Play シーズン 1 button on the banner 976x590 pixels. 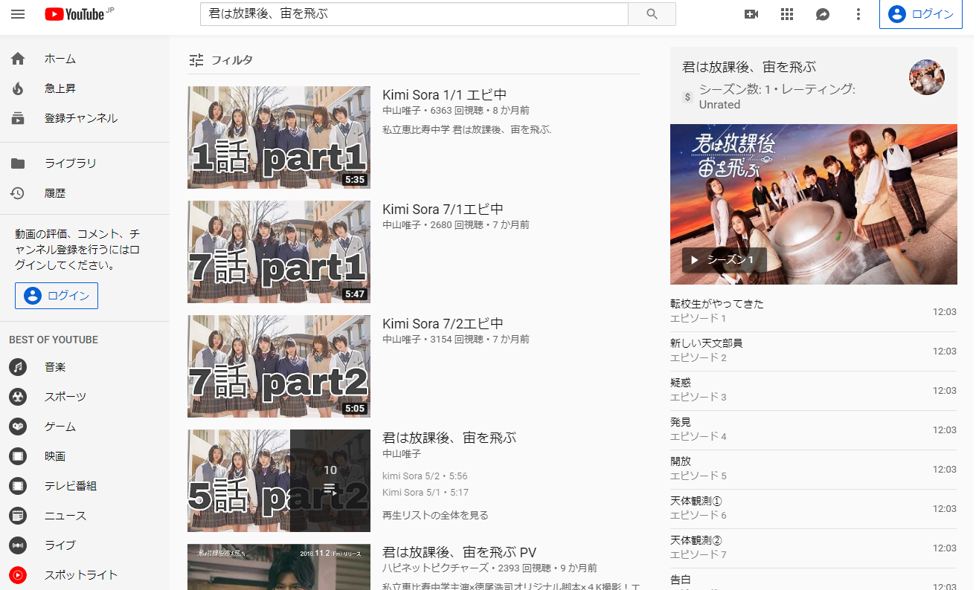pyautogui.click(x=724, y=260)
